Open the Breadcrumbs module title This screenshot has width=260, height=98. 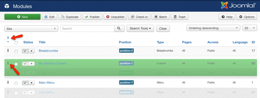point(48,51)
